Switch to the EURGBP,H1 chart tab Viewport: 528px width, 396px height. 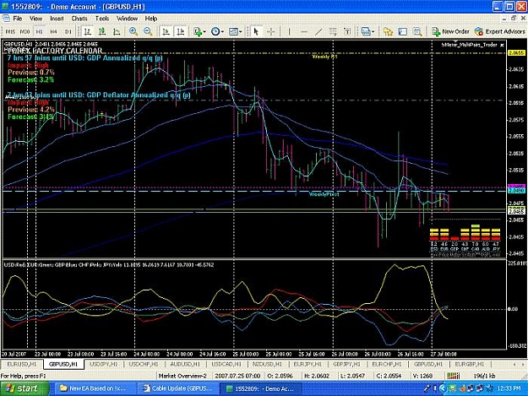(470, 364)
